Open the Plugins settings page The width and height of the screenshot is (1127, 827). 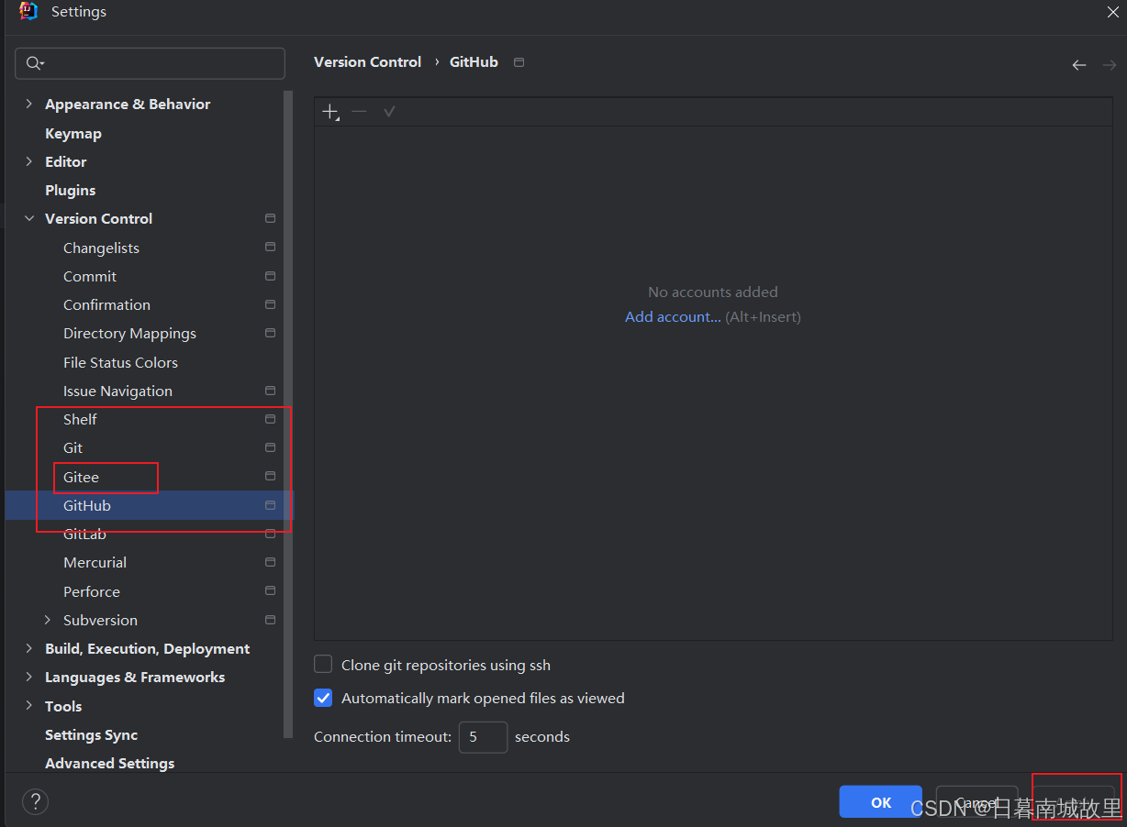point(71,190)
